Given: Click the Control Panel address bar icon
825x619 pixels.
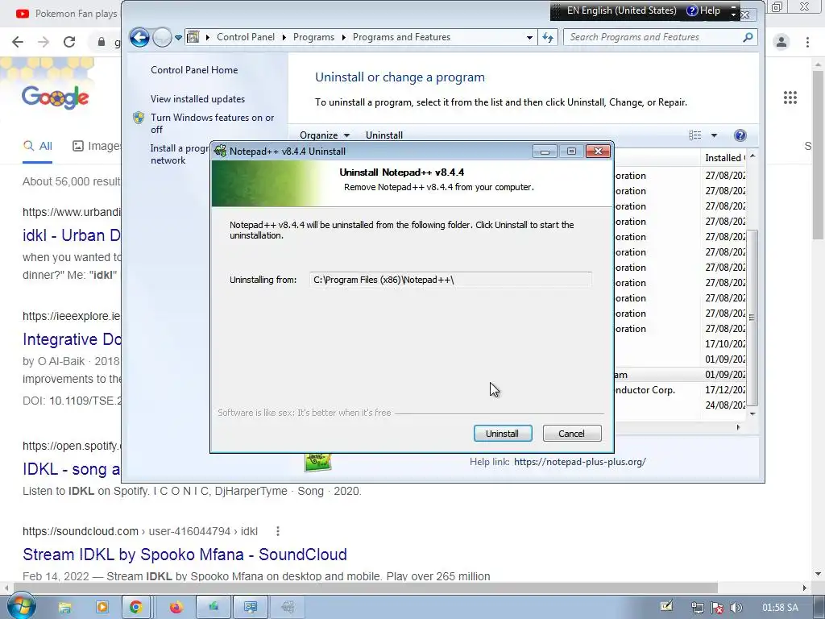Looking at the screenshot, I should (x=193, y=37).
